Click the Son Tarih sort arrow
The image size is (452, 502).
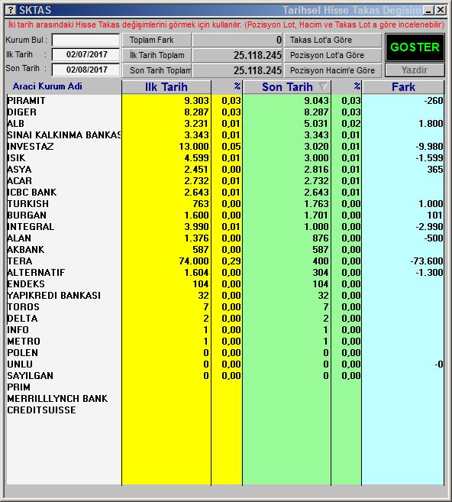click(x=323, y=87)
